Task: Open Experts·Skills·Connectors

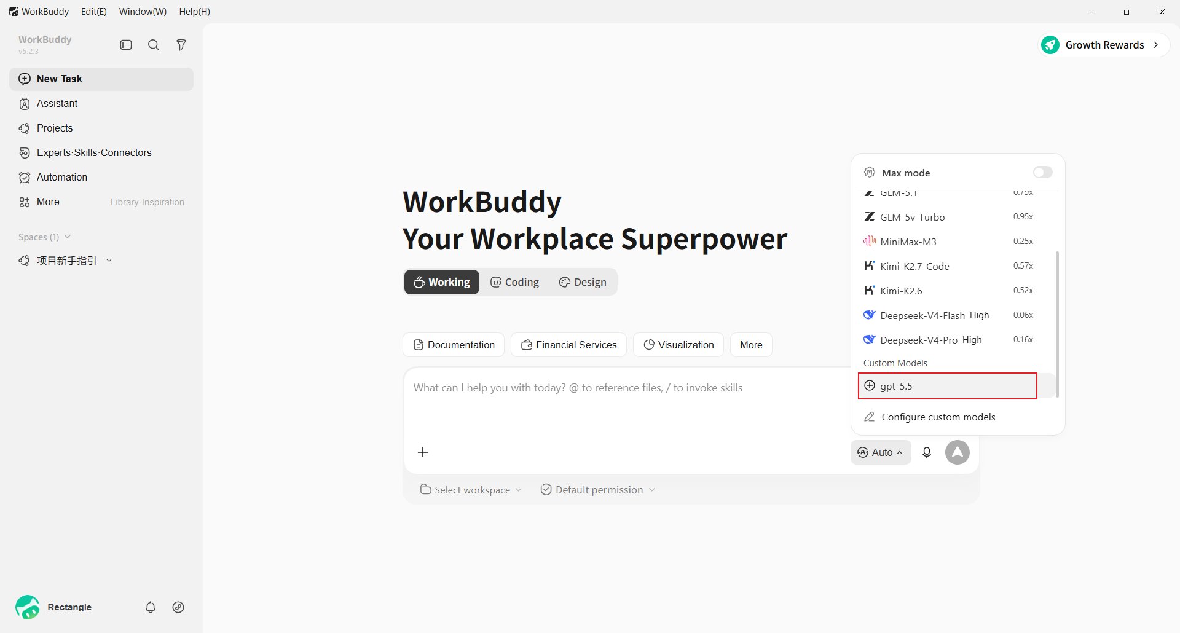Action: [101, 152]
